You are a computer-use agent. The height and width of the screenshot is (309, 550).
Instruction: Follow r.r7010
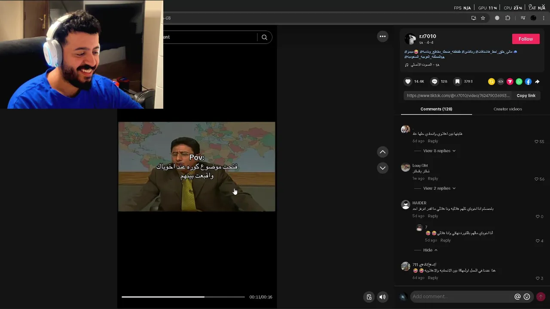point(526,39)
